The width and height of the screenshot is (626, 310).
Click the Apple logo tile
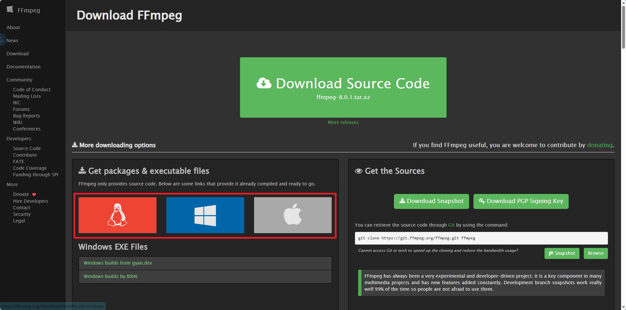click(x=293, y=215)
